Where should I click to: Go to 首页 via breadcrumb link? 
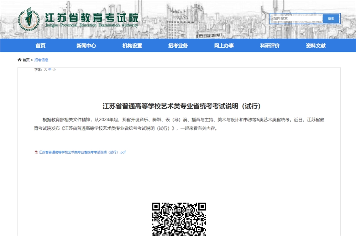tap(26, 60)
